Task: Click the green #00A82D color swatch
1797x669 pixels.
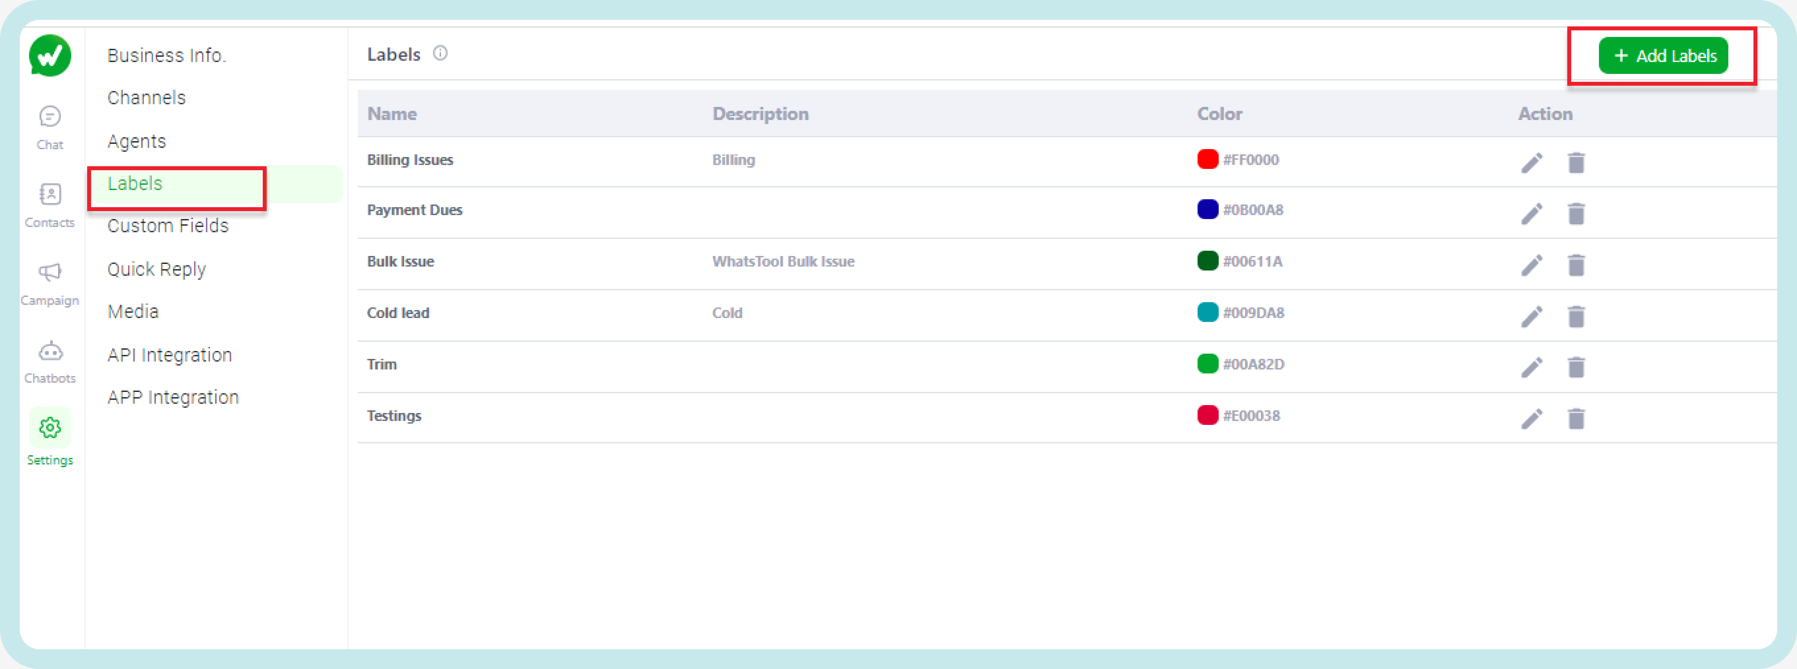Action: pos(1207,364)
